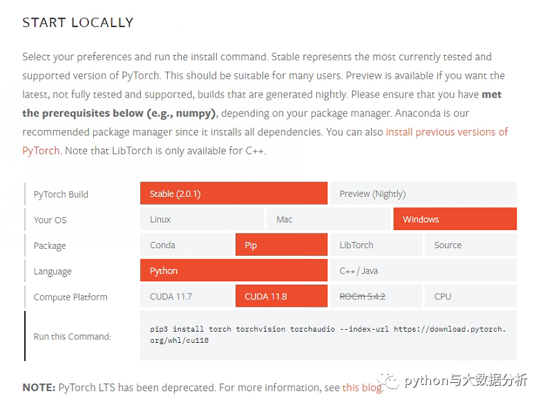Screen dimensions: 545x405
Task: Select Windows operating system option
Action: click(x=455, y=219)
